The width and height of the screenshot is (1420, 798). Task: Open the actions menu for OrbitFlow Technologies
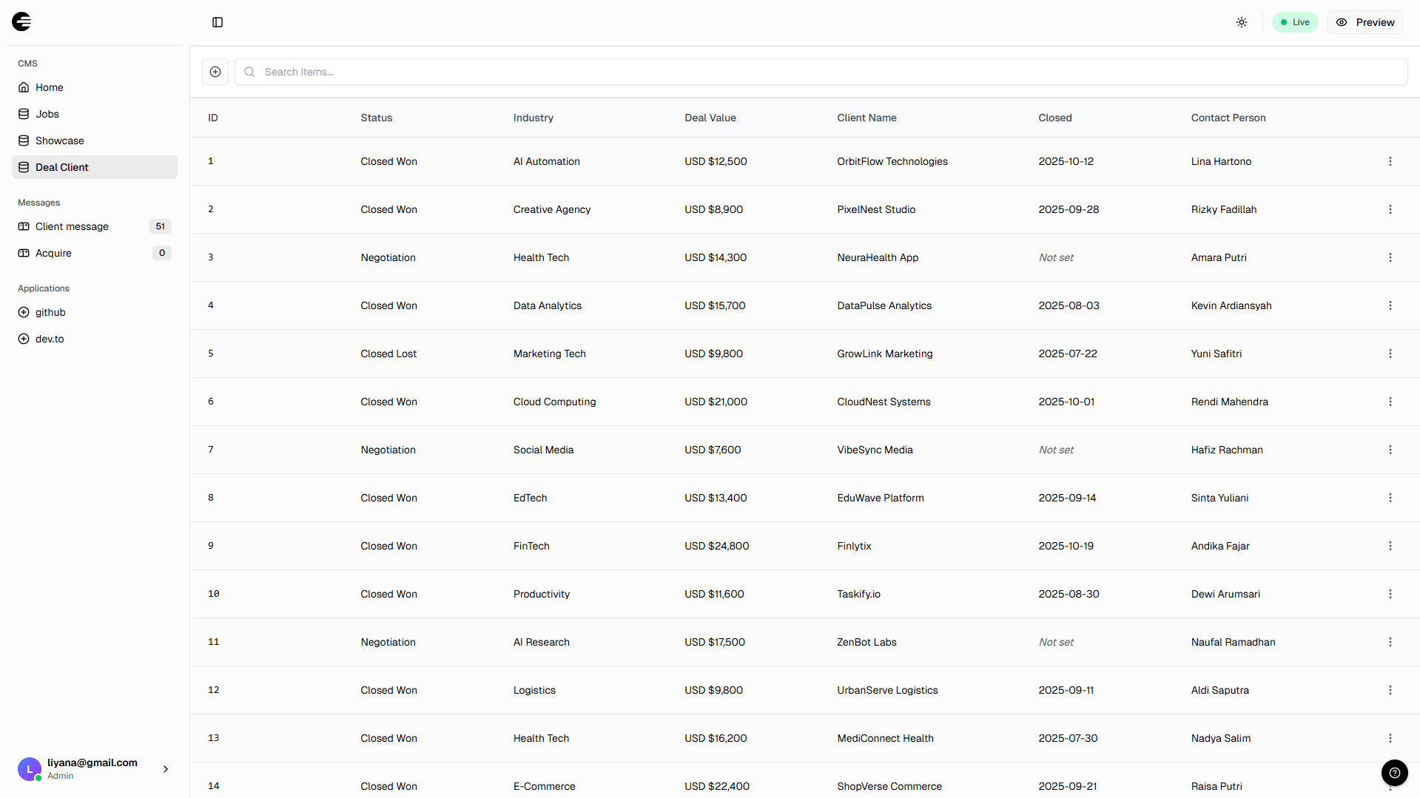1390,161
